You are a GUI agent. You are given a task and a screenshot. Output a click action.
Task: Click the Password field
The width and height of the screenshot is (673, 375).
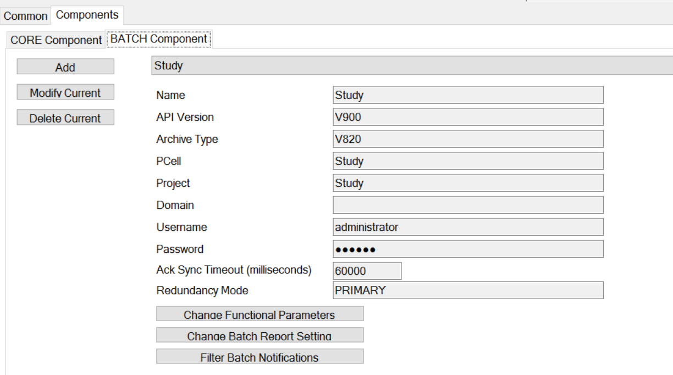[x=468, y=249]
